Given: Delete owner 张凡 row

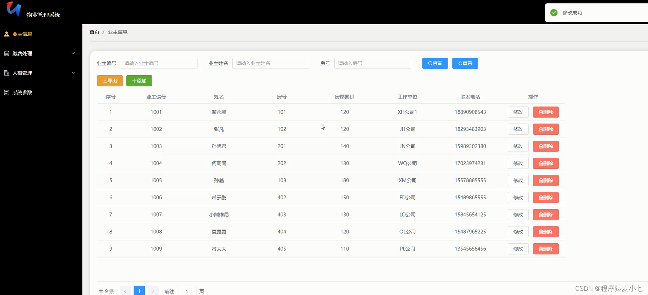Looking at the screenshot, I should [546, 129].
